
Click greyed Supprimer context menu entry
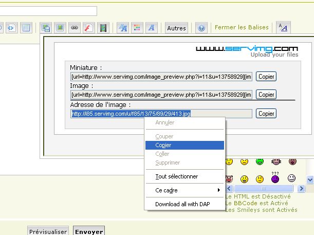184,162
